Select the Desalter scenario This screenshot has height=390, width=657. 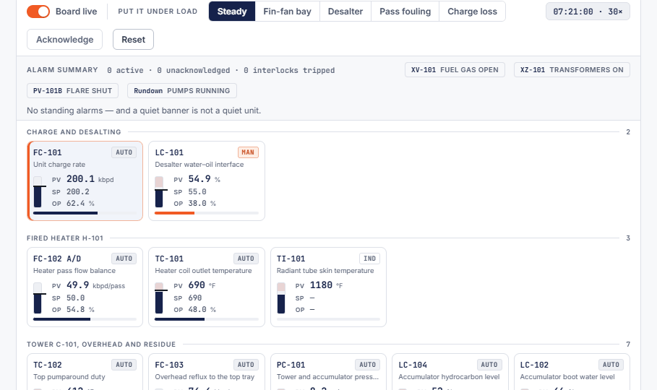coord(345,12)
